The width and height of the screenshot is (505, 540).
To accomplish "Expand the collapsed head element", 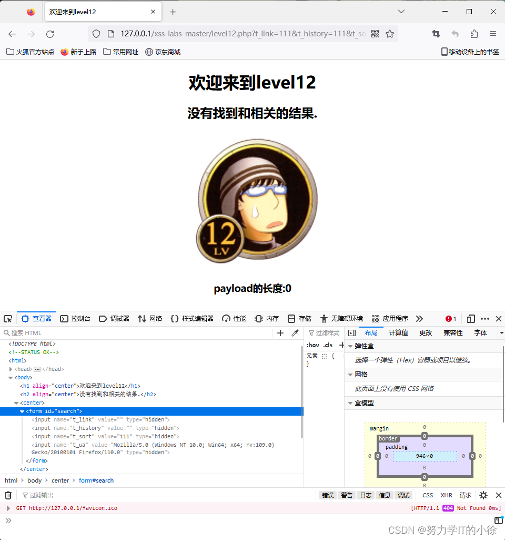I will 11,369.
